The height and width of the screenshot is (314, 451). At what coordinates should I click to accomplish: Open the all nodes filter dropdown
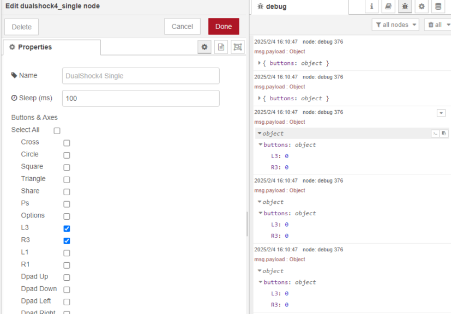pyautogui.click(x=395, y=25)
